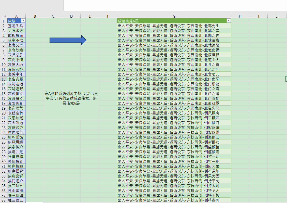287x203 pixels.
Task: Click cell containing 哀哀欲绝
Action: pyautogui.click(x=16, y=50)
